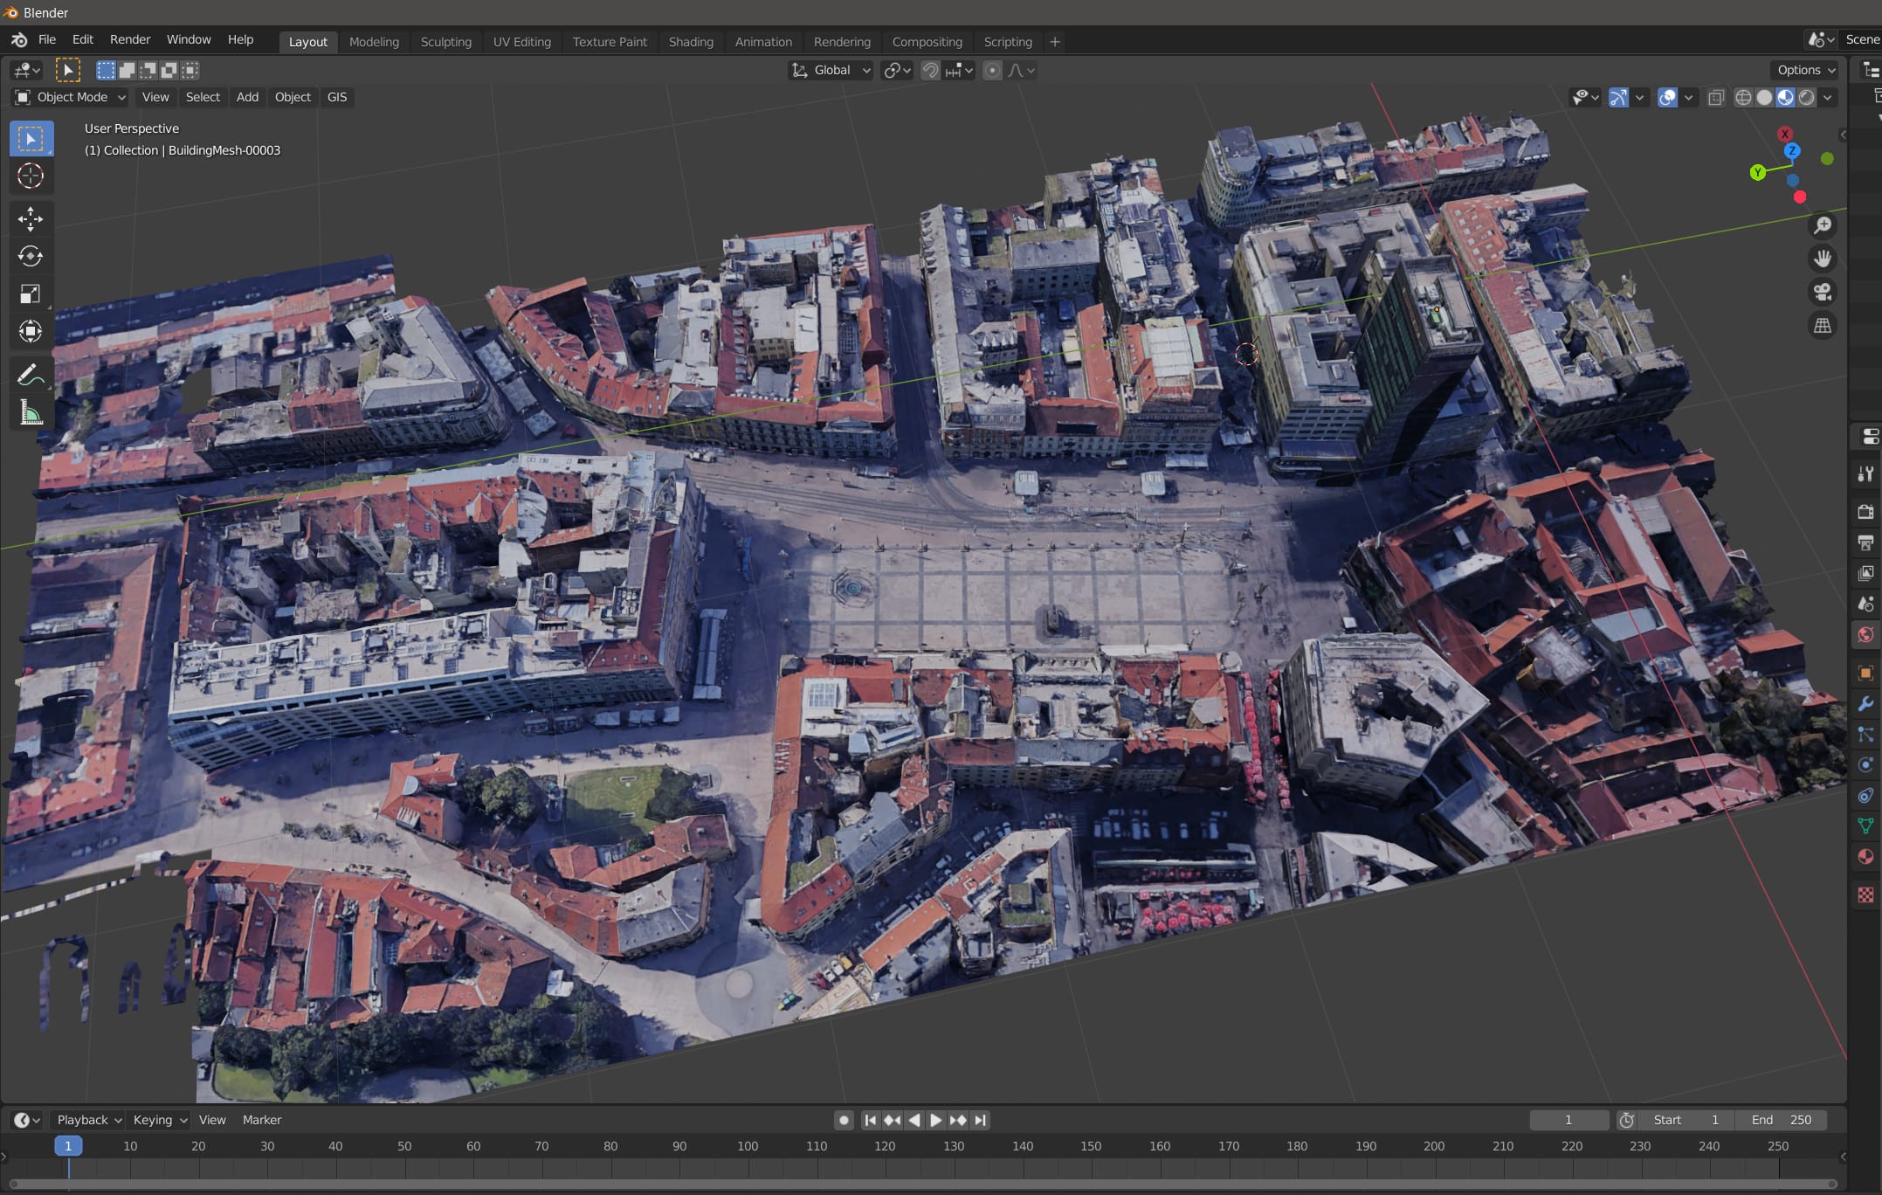This screenshot has width=1882, height=1195.
Task: Click frame 100 on timeline ruler
Action: [x=748, y=1146]
